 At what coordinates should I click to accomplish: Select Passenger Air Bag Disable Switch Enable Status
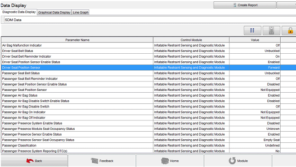click(x=148, y=101)
